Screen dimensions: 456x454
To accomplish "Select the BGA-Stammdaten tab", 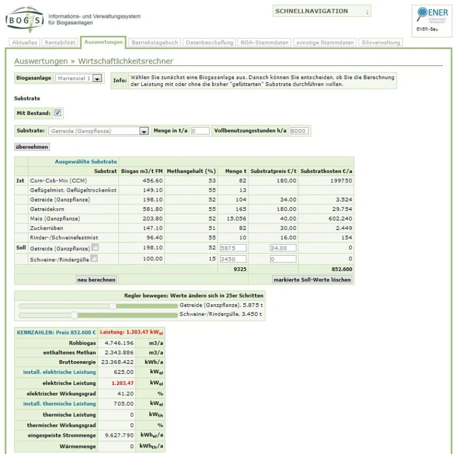I will point(264,43).
